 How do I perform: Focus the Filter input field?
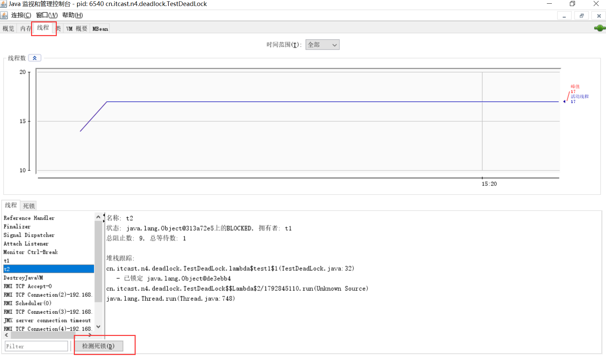36,346
